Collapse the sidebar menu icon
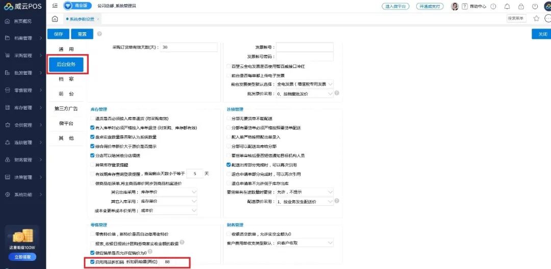The width and height of the screenshot is (551, 269). 55,6
